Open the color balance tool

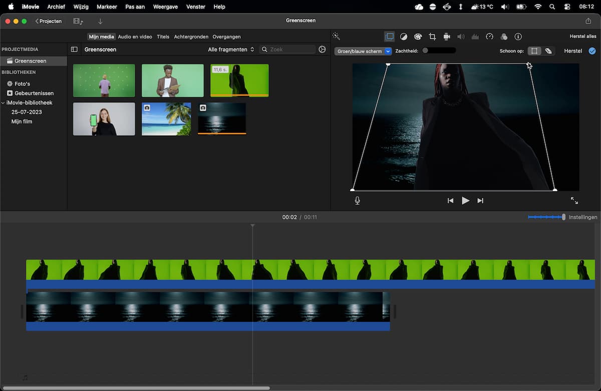[x=404, y=37]
